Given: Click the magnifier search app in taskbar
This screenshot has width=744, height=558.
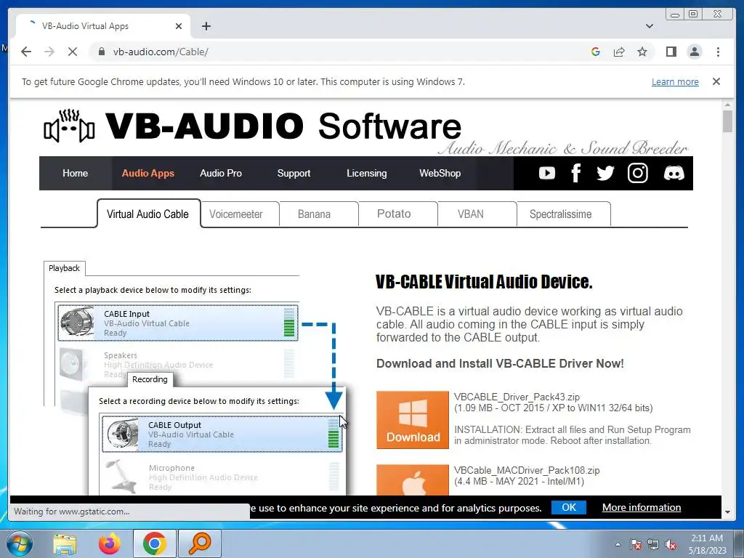Looking at the screenshot, I should 200,543.
